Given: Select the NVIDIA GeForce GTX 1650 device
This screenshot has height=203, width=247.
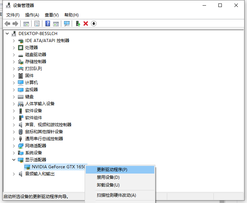Looking at the screenshot, I should [x=58, y=167].
